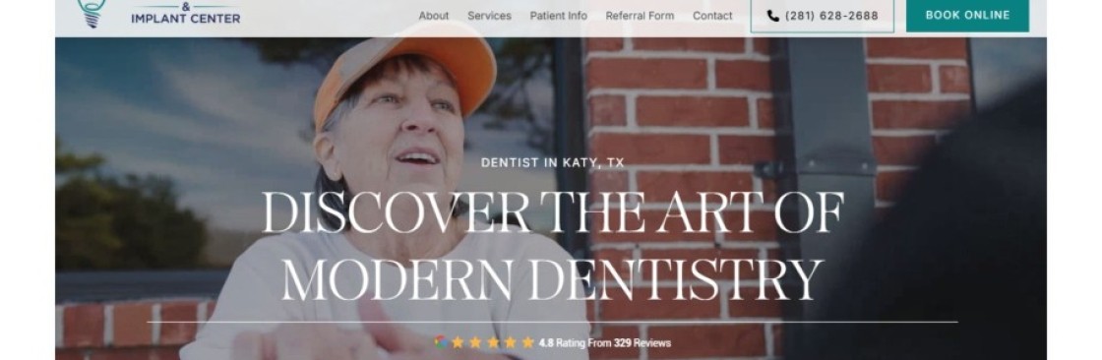Open the Services menu
Image resolution: width=1102 pixels, height=360 pixels.
[x=489, y=16]
